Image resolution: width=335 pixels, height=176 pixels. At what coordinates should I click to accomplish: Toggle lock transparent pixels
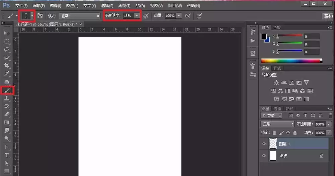[274, 133]
